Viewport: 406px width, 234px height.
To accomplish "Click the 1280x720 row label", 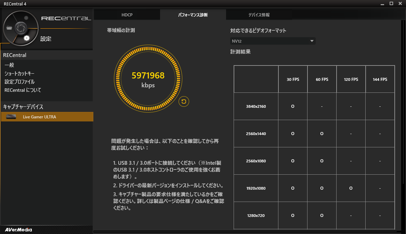I will click(x=256, y=215).
